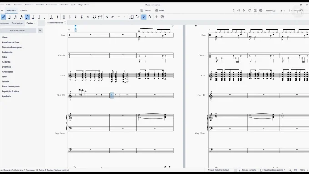Toggle natural accidental
This screenshot has height=174, width=309.
(x=76, y=17)
